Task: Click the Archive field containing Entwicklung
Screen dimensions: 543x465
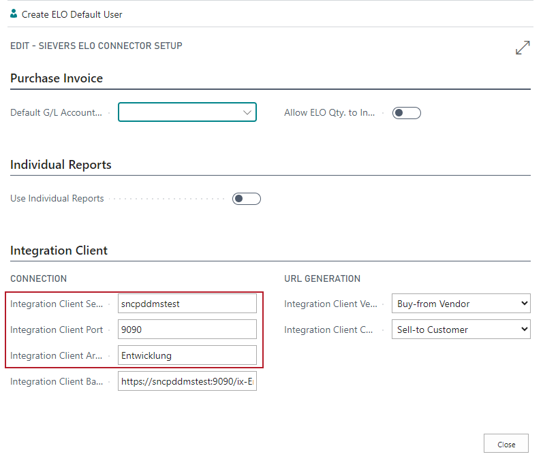Action: (187, 355)
